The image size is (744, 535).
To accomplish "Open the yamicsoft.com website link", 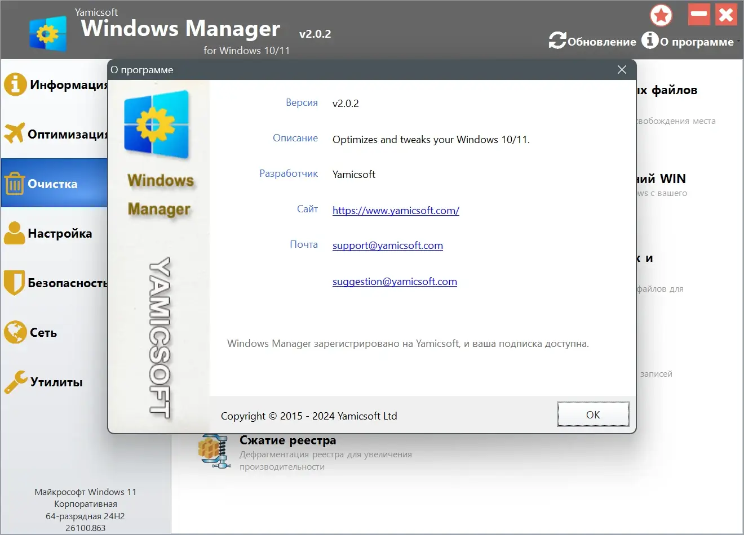I will pyautogui.click(x=396, y=210).
